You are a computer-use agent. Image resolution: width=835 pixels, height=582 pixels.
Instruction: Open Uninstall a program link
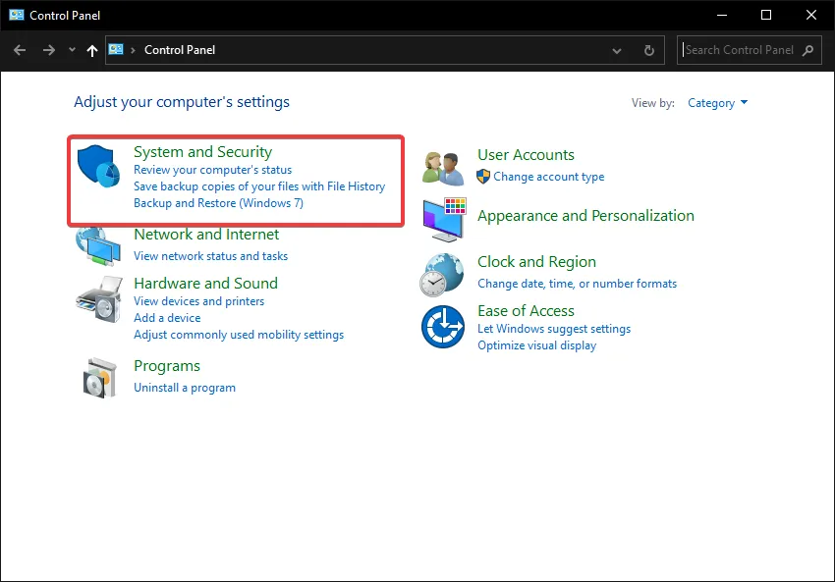[185, 388]
